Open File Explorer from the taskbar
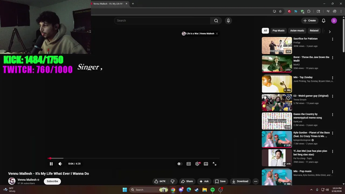Screen dimensions: 345x194 [205, 190]
